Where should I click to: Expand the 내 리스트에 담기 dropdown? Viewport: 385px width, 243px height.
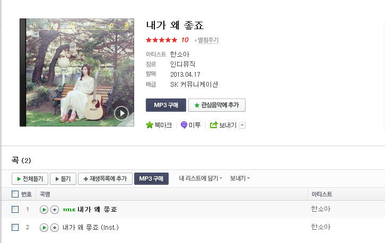point(200,178)
